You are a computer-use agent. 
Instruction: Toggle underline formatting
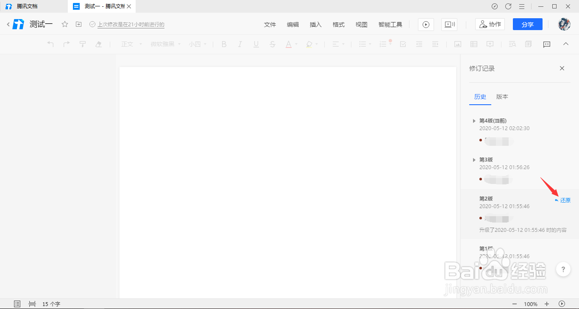point(256,44)
